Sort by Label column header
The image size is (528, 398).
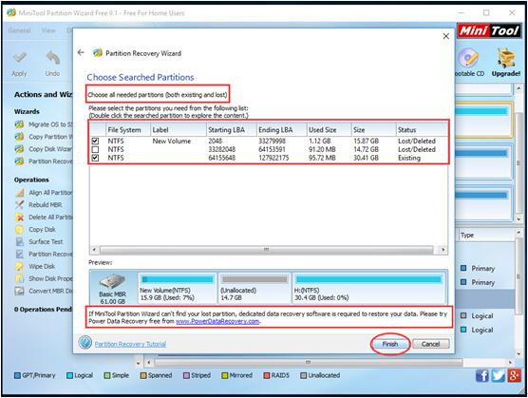[x=178, y=129]
